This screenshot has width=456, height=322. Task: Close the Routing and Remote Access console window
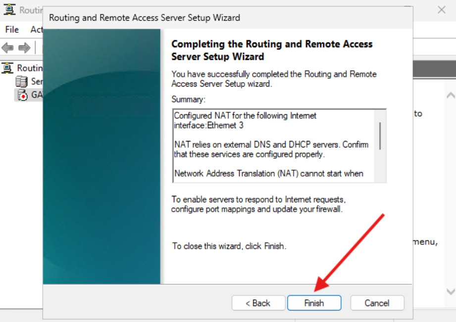point(442,10)
